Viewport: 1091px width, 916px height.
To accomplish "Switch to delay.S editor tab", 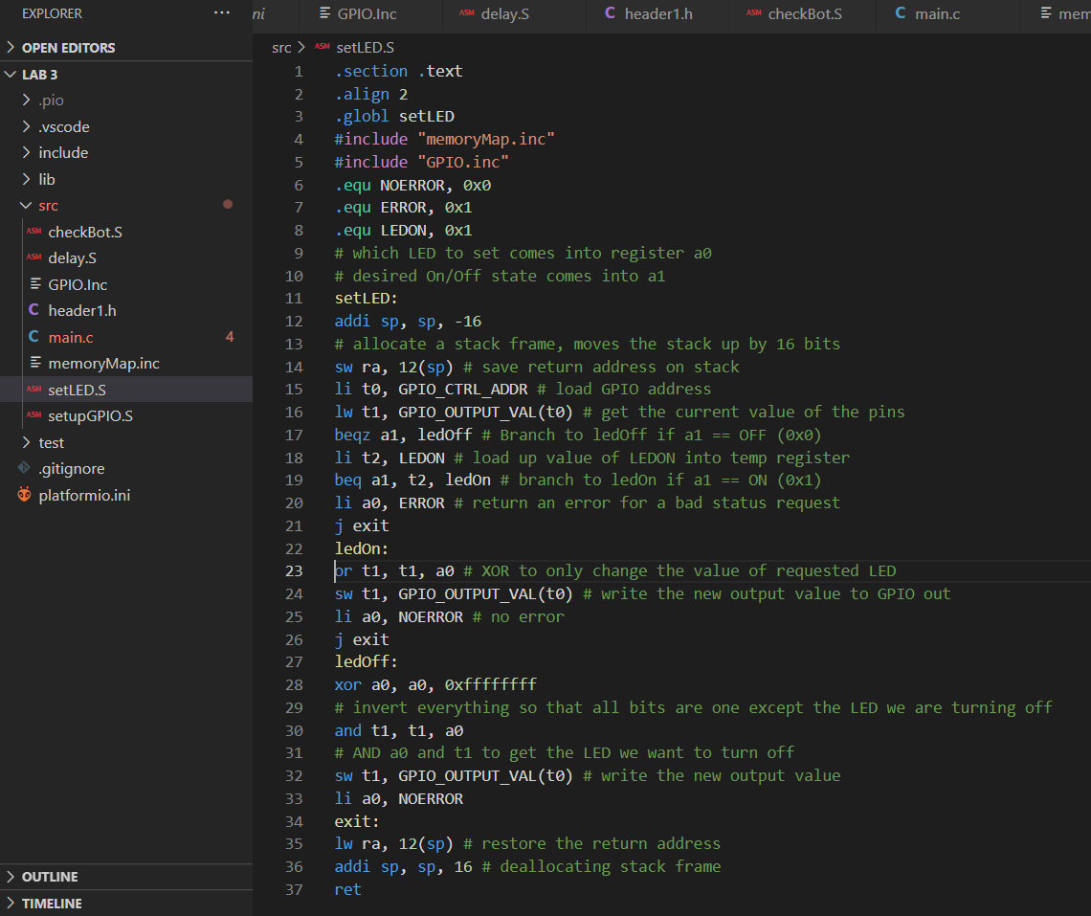I will point(514,14).
